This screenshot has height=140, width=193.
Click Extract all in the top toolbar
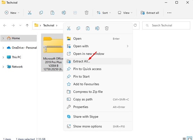pos(150,13)
